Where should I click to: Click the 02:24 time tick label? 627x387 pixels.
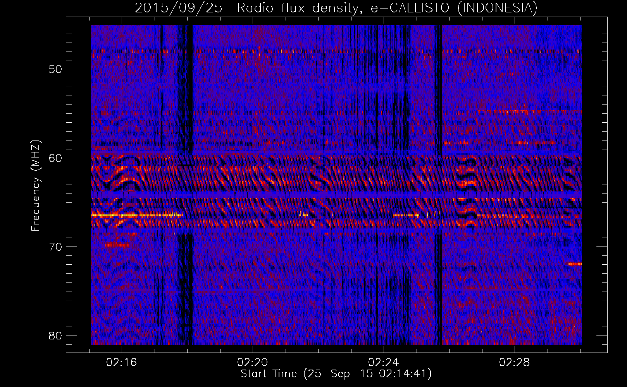[x=384, y=363]
